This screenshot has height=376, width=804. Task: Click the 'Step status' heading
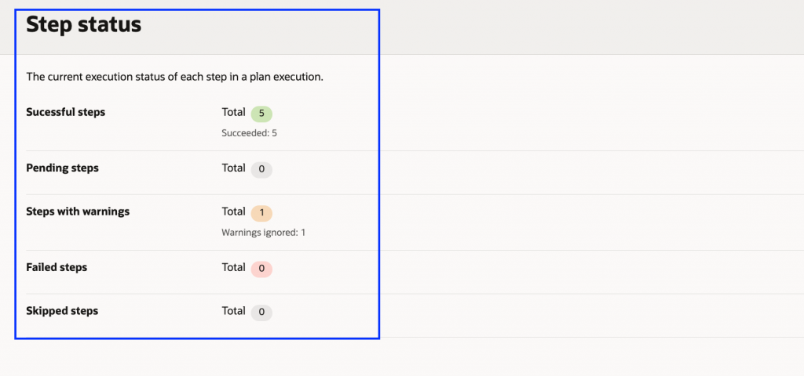pos(83,24)
